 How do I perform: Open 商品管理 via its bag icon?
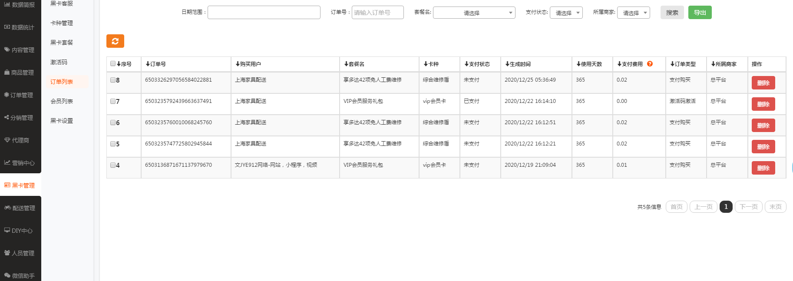[x=7, y=73]
